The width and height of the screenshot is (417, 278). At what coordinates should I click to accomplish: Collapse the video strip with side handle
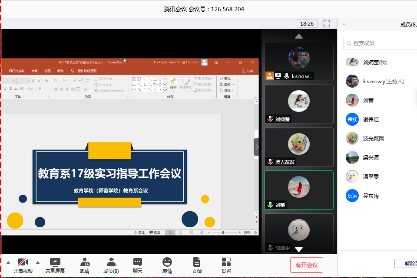(256, 147)
